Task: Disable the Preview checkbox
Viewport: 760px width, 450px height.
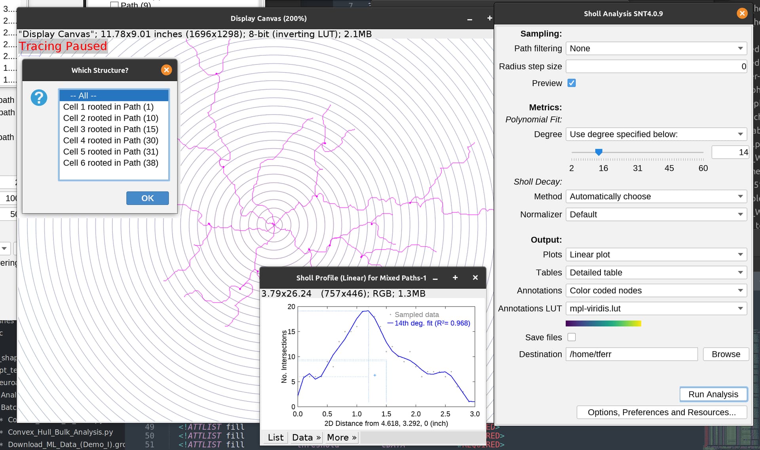Action: pos(572,83)
